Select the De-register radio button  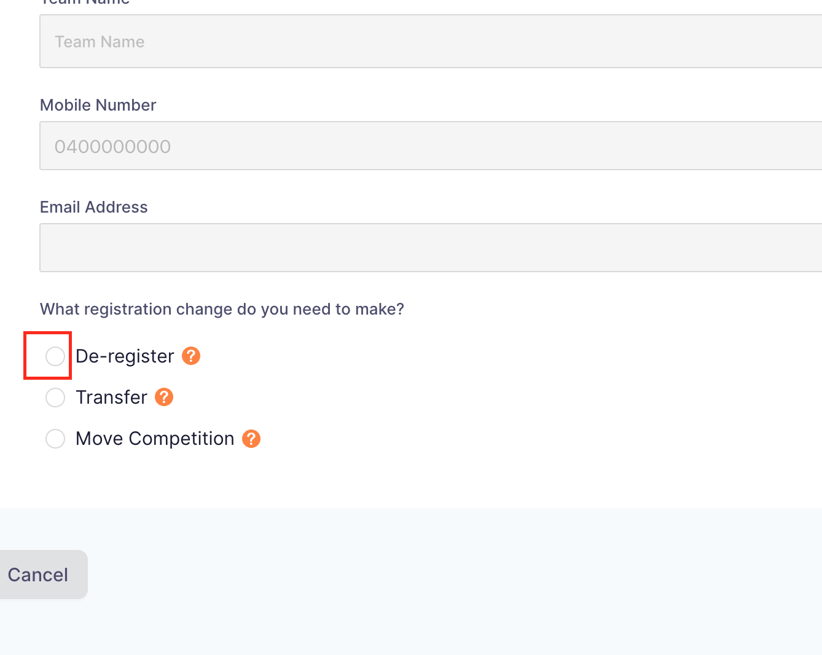point(55,356)
